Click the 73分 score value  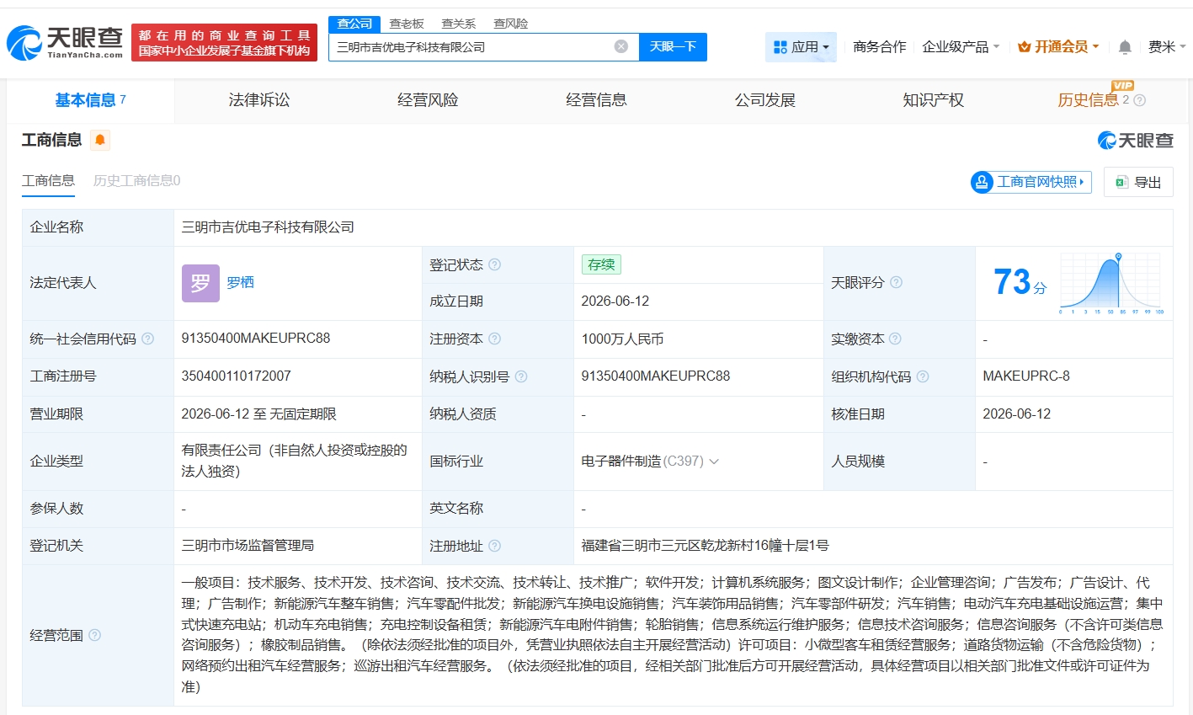(x=1020, y=282)
